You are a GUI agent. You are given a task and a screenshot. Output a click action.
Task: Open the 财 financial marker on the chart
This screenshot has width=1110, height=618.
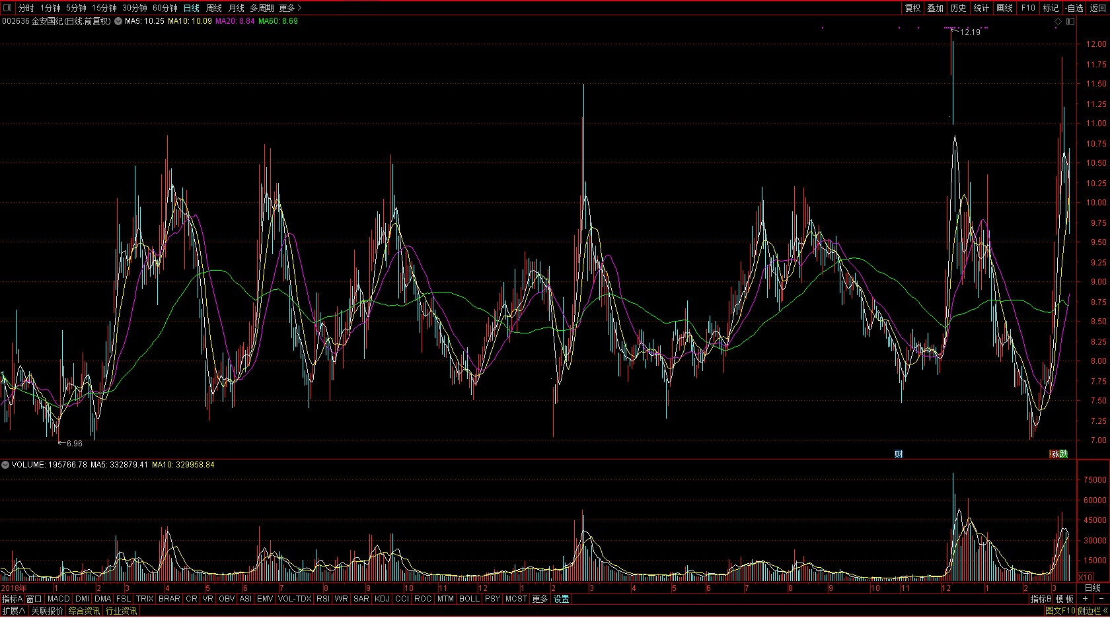click(x=899, y=454)
